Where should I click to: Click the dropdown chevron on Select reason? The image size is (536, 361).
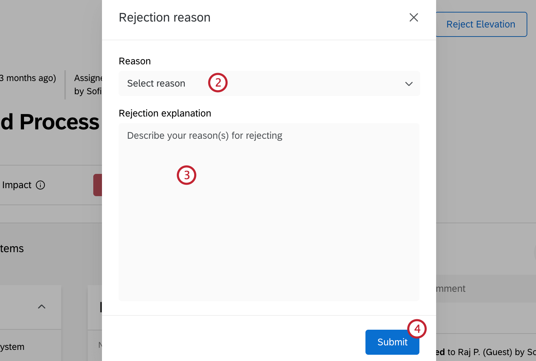click(x=409, y=83)
